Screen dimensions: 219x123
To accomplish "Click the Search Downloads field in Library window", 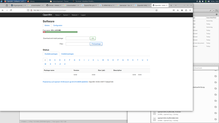I will [x=205, y=68].
